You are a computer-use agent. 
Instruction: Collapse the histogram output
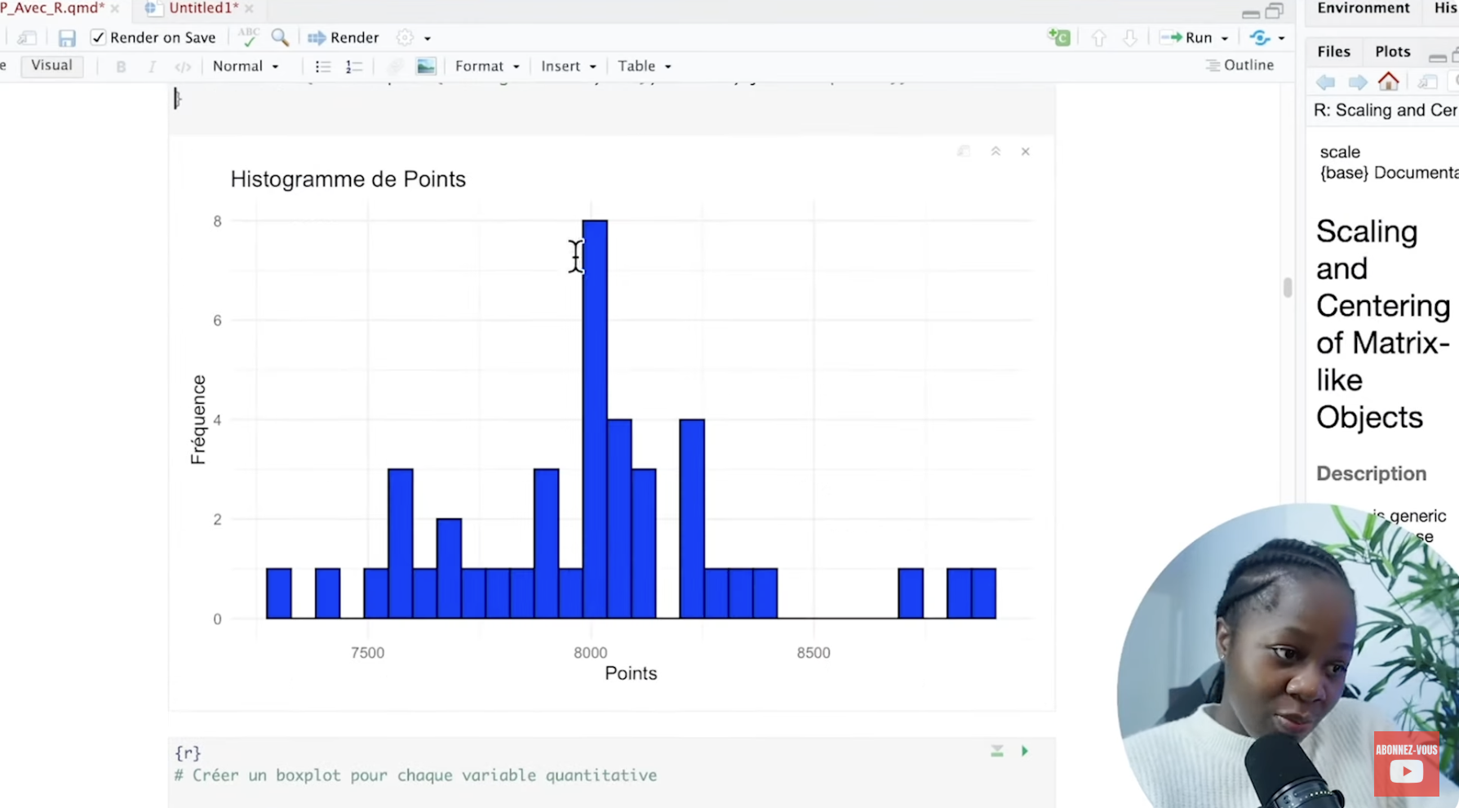996,152
